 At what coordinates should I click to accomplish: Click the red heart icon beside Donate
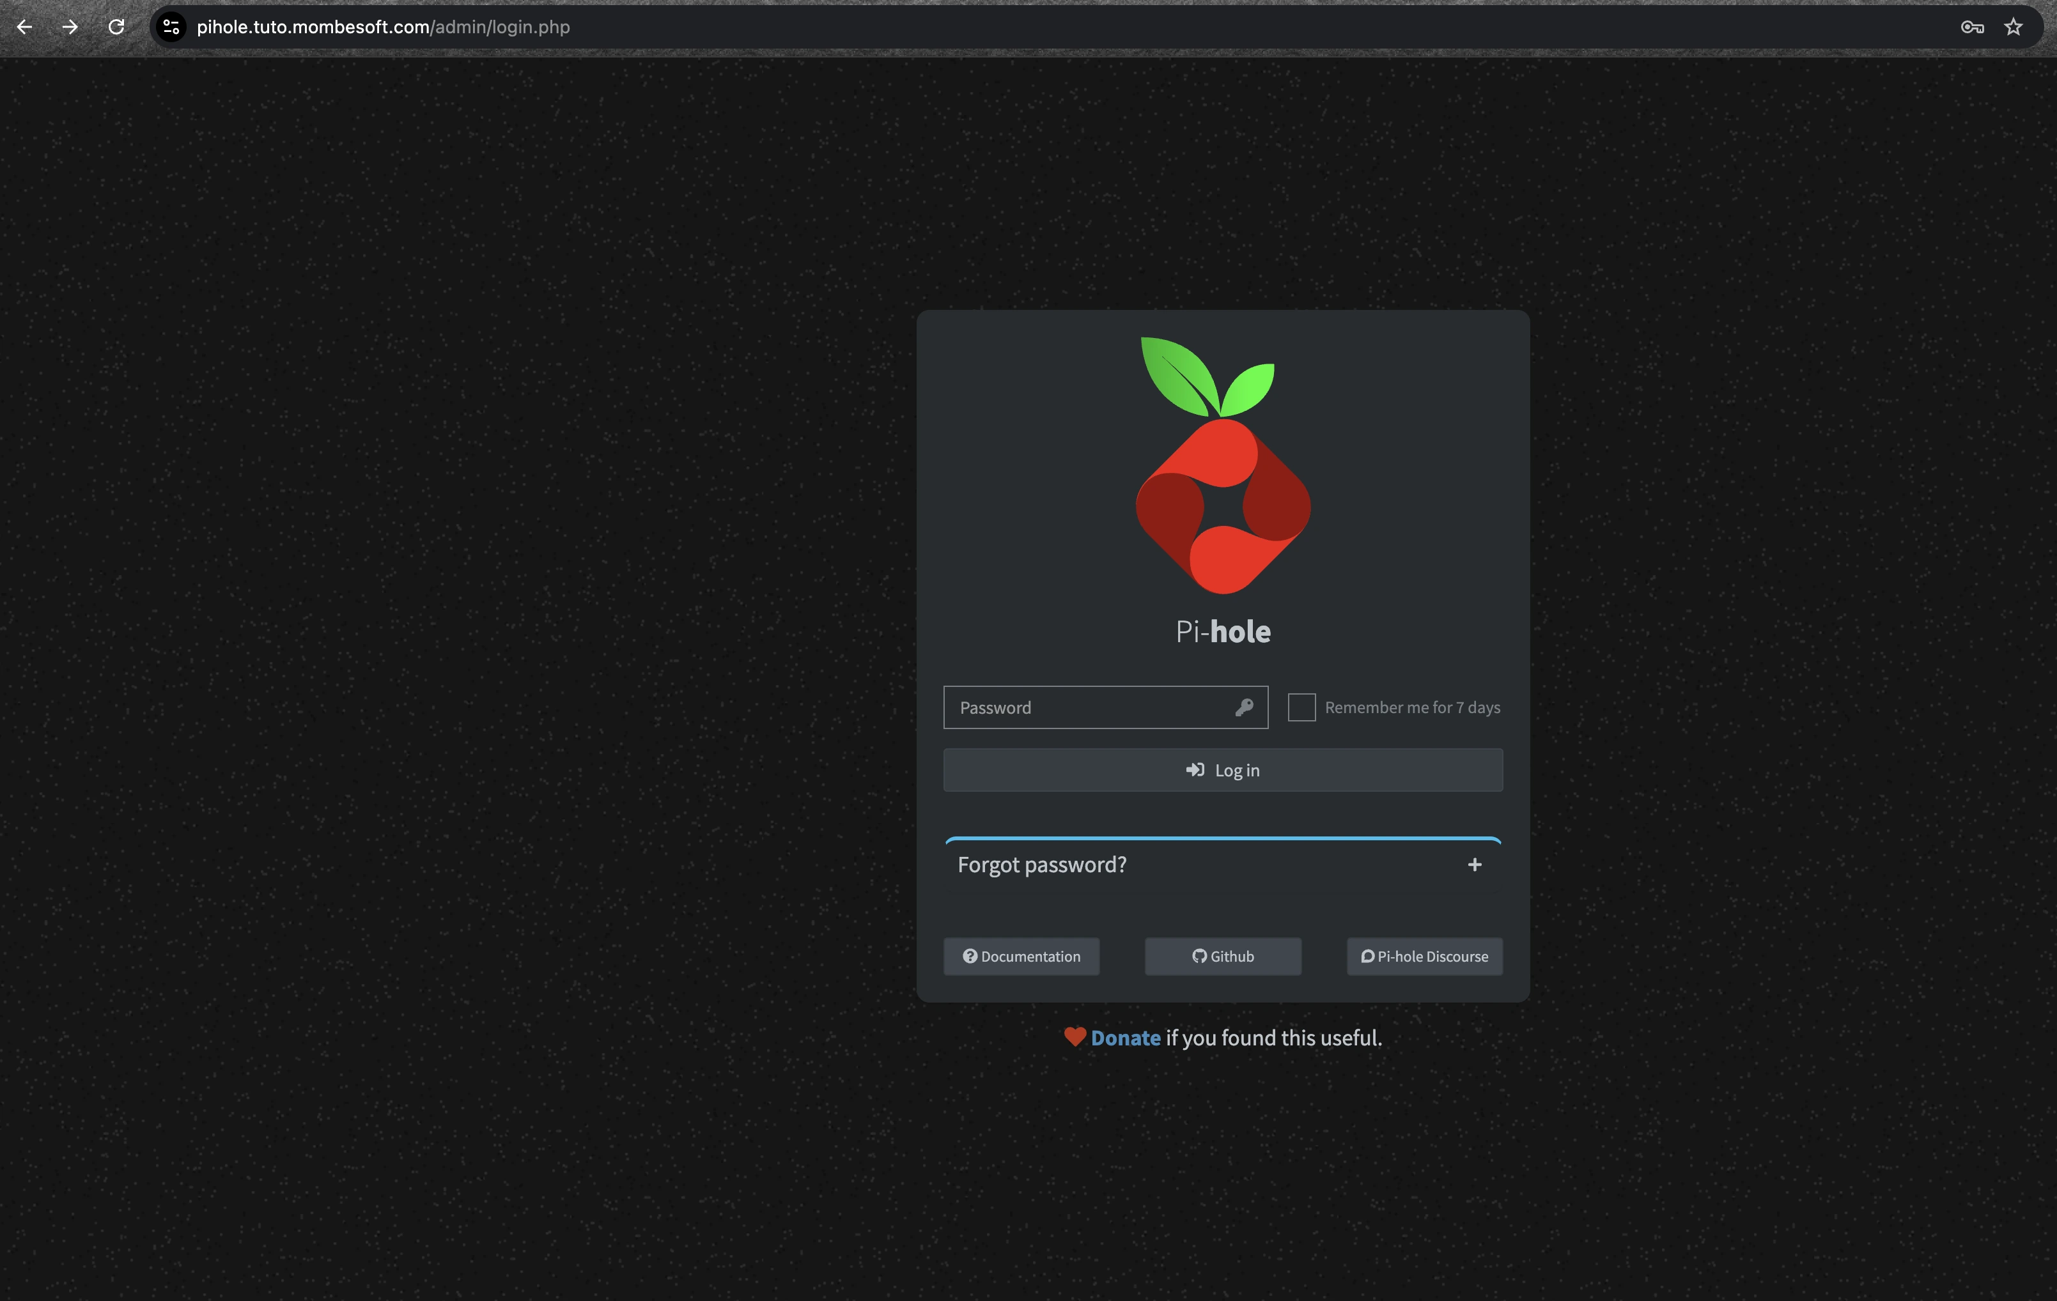1075,1036
